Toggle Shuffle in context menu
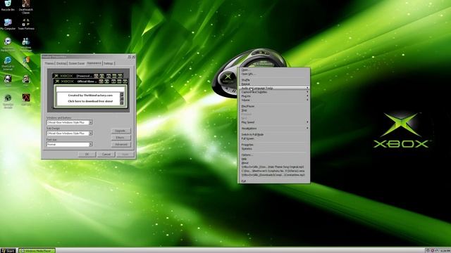 (x=274, y=80)
